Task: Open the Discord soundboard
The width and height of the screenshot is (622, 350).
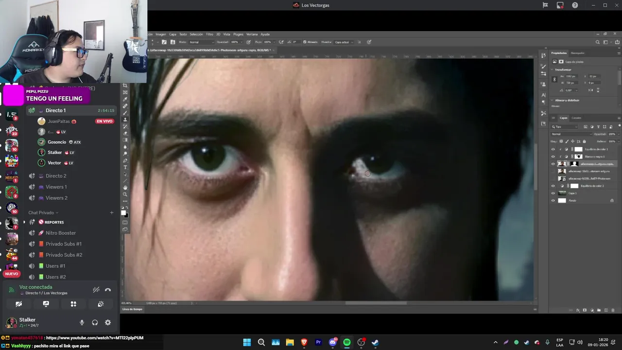Action: tap(101, 304)
